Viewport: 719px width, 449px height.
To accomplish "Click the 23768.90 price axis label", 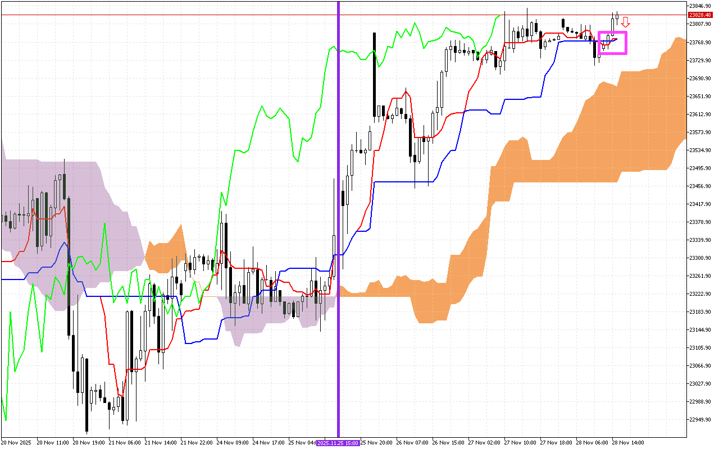I will pyautogui.click(x=700, y=43).
